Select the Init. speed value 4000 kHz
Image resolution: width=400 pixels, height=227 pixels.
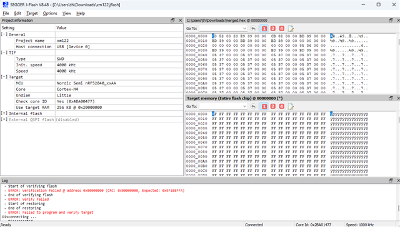point(66,65)
